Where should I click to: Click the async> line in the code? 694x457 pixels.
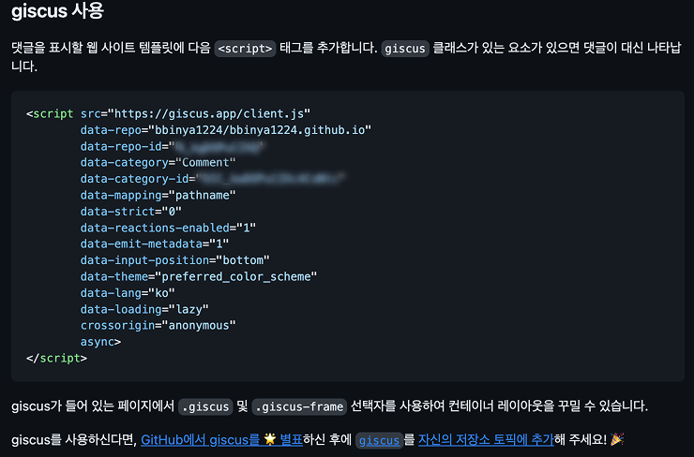(100, 342)
